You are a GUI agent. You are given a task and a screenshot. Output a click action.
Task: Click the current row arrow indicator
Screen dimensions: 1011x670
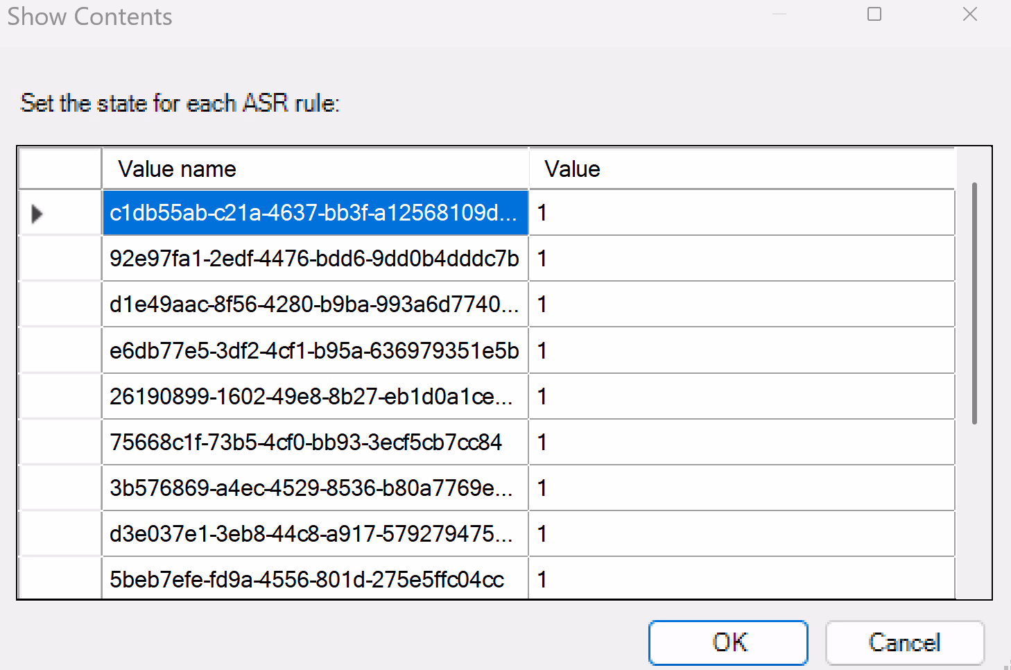click(37, 214)
